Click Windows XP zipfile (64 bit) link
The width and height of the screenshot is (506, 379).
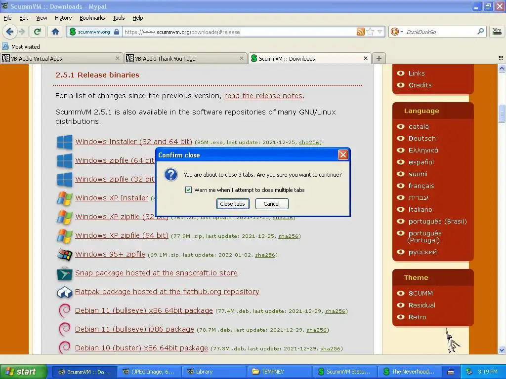[122, 235]
